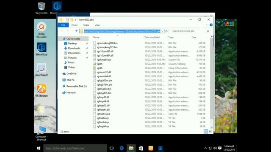
Task: Open Music in the navigation pane
Action: point(71,62)
